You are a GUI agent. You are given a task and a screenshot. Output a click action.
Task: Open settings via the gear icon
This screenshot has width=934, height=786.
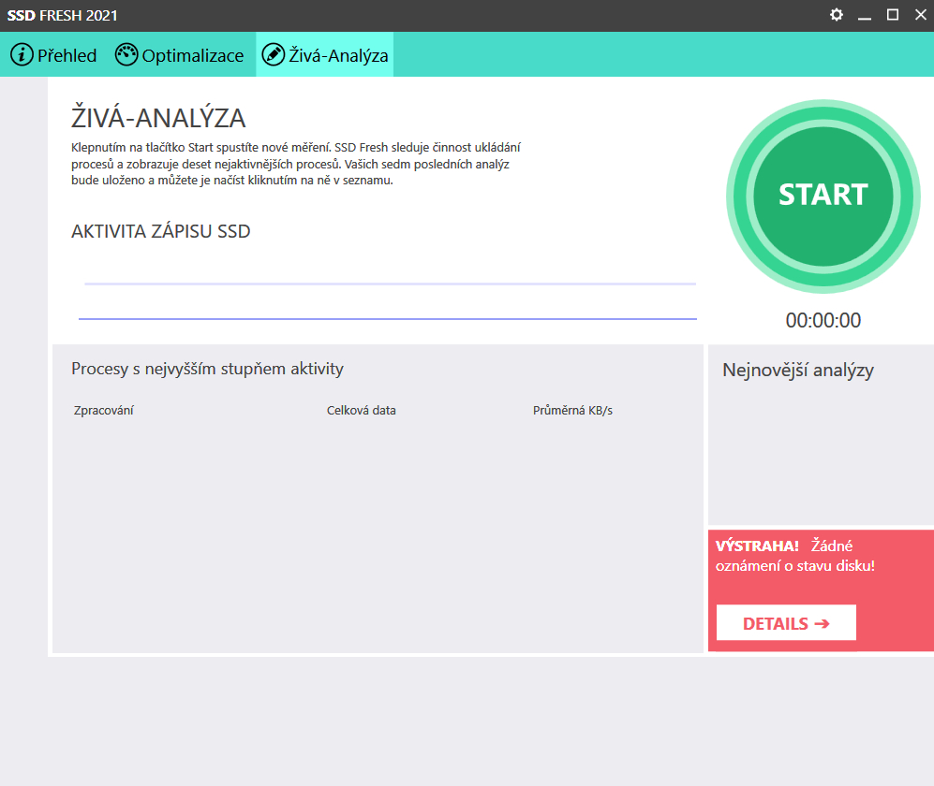(837, 15)
